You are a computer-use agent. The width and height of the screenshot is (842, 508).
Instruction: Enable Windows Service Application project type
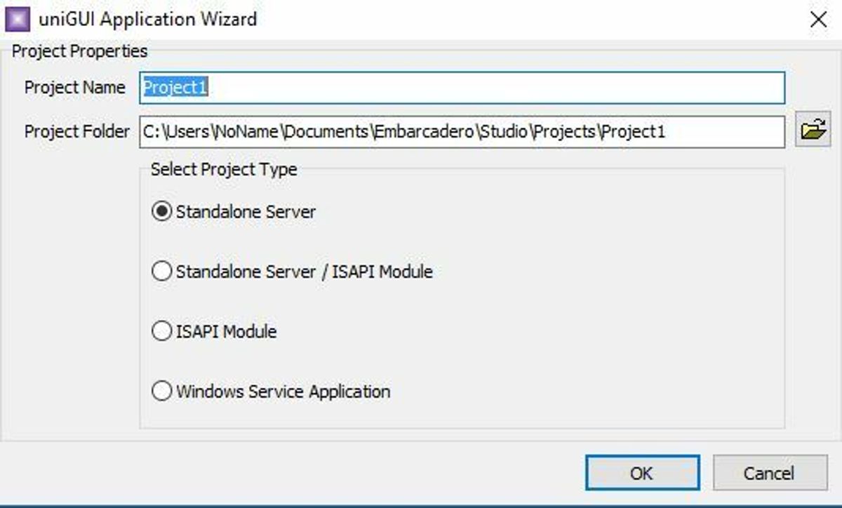point(161,391)
